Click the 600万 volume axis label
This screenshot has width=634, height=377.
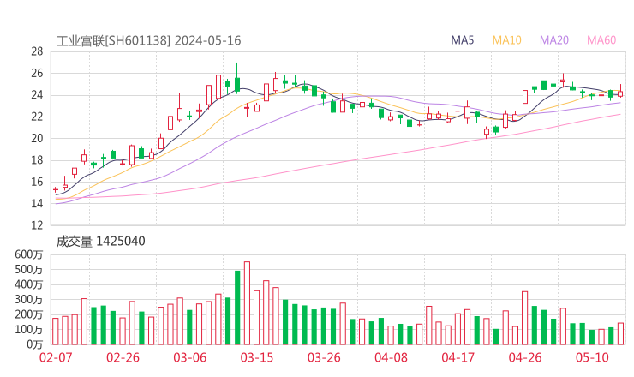pyautogui.click(x=29, y=254)
